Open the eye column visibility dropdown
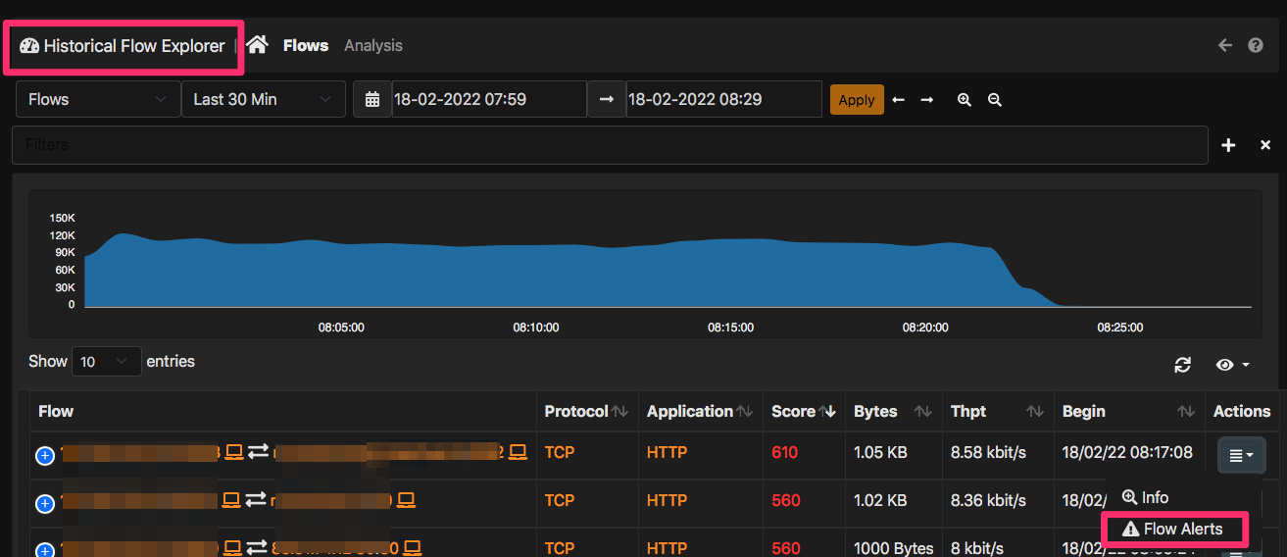The width and height of the screenshot is (1287, 557). [x=1233, y=365]
